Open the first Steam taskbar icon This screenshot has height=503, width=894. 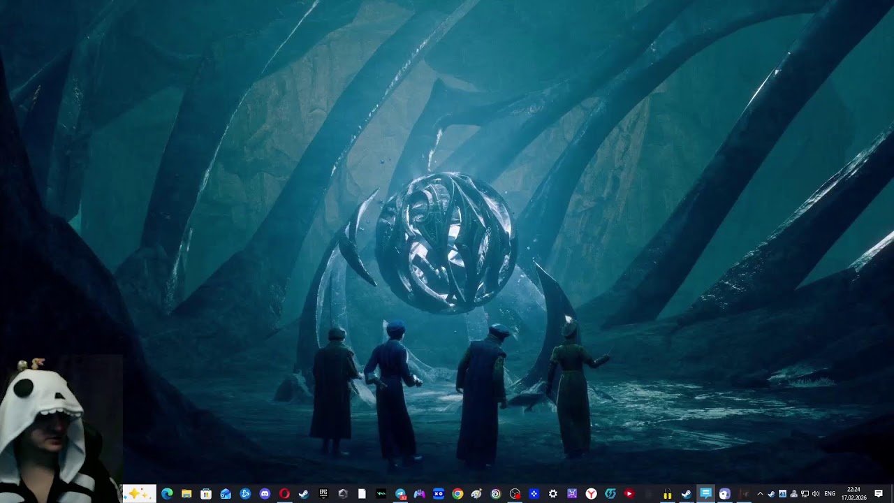point(303,494)
